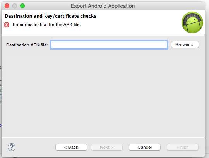The height and width of the screenshot is (158, 209).
Task: Click the Export Android Application title bar
Action: pos(103,6)
